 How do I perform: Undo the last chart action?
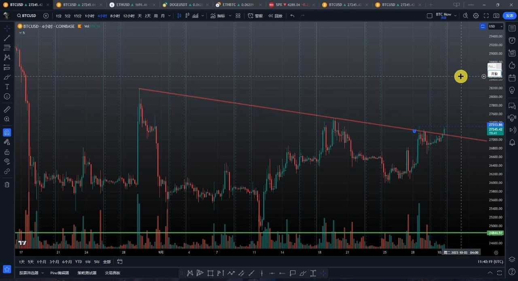click(292, 16)
